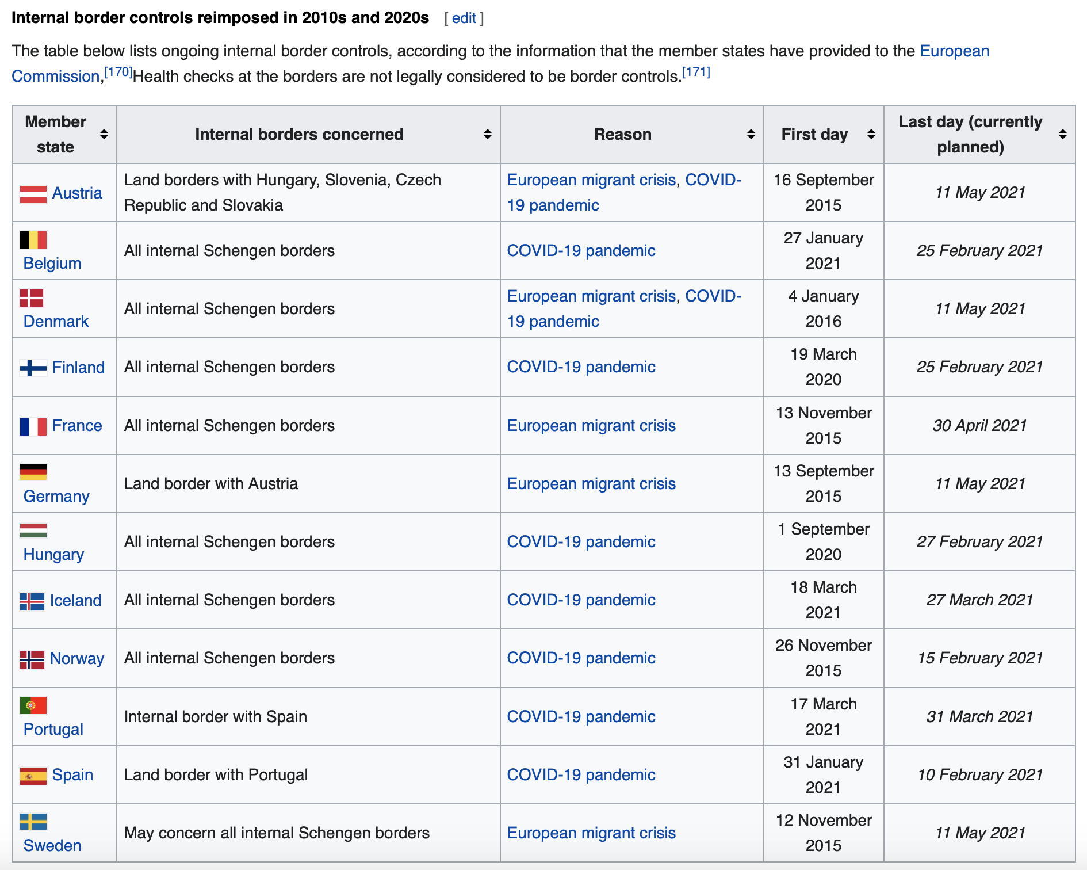This screenshot has width=1087, height=870.
Task: Select the date '15 February 2021'
Action: tap(979, 658)
